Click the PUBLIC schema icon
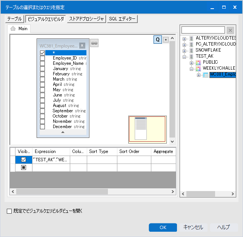The image size is (243, 237). 198,62
